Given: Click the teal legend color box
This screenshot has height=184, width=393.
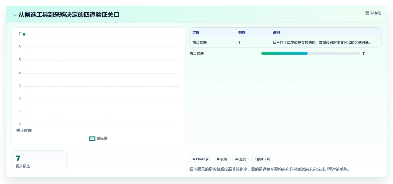Looking at the screenshot, I should [92, 139].
